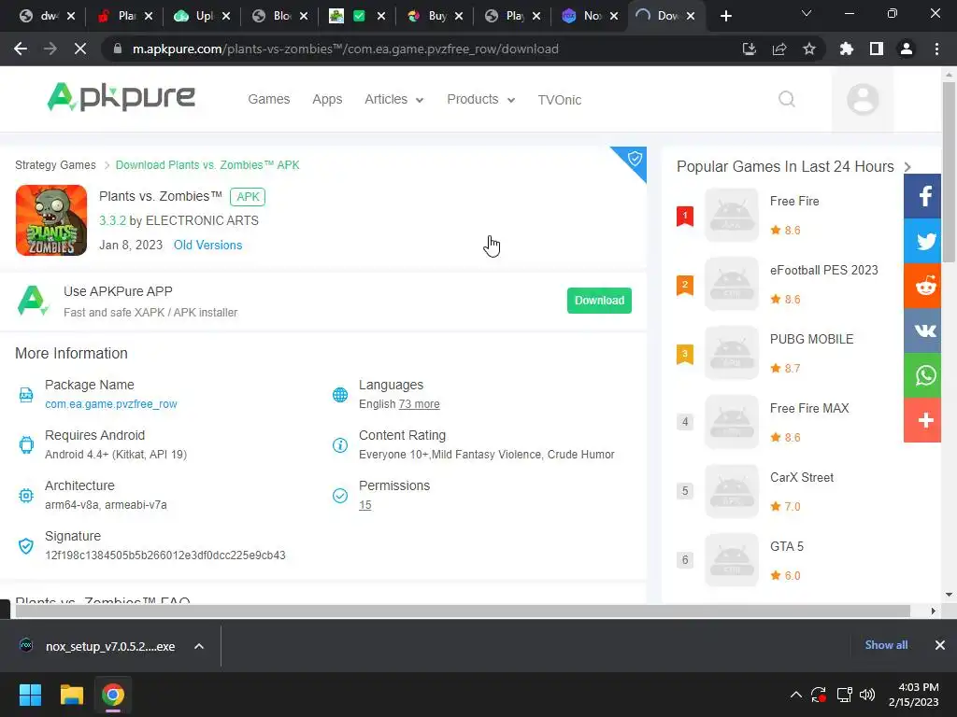Close the downloads bar

point(940,645)
